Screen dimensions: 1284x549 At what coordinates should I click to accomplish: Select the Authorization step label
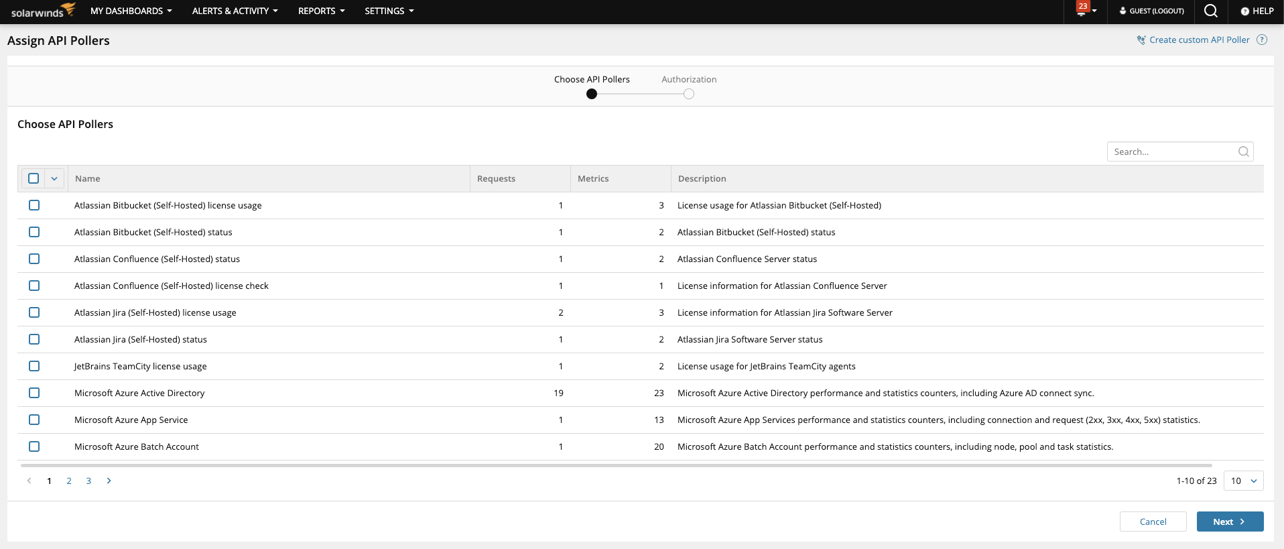689,79
